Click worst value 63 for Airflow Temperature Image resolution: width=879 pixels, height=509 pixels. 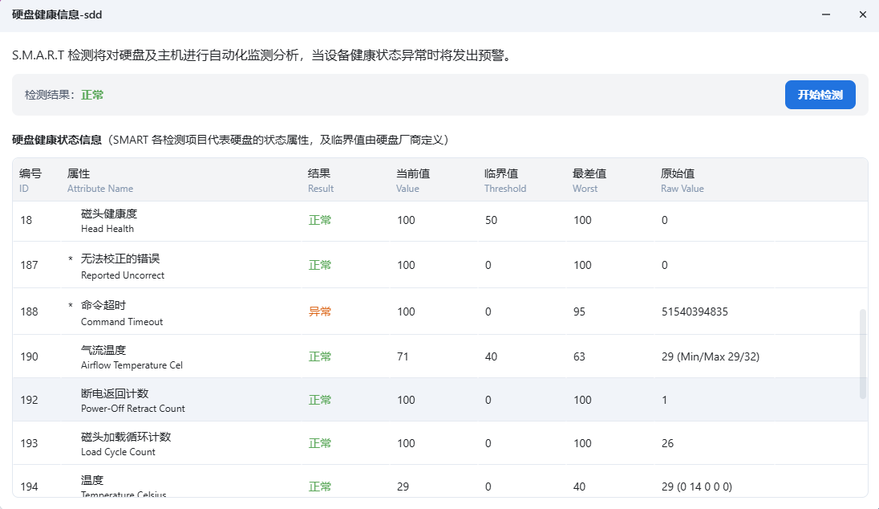click(x=579, y=356)
